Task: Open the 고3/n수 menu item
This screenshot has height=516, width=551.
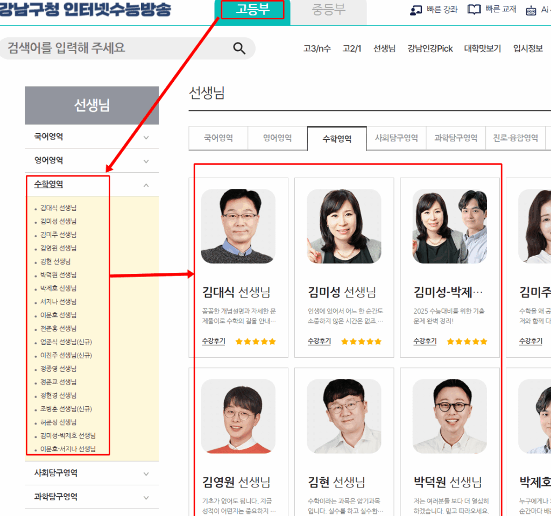Action: point(316,48)
